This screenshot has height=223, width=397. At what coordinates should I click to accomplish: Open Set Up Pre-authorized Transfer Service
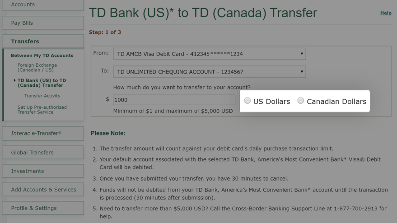[x=42, y=110]
